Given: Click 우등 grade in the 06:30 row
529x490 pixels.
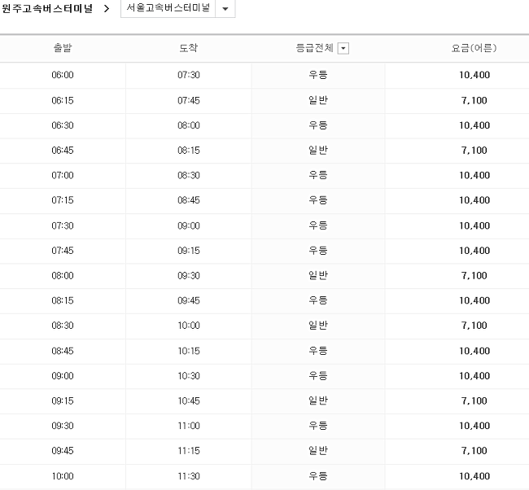Looking at the screenshot, I should [x=317, y=125].
